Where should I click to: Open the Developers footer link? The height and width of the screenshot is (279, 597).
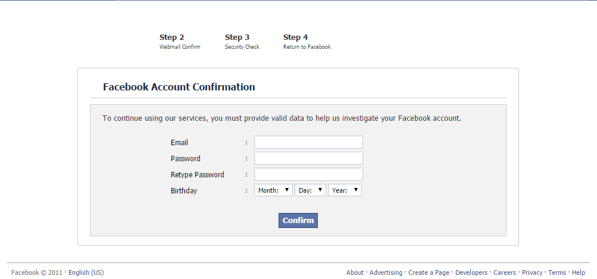tap(471, 272)
